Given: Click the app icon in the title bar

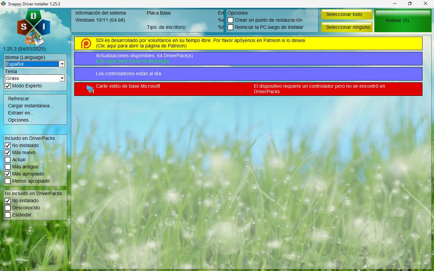Looking at the screenshot, I should (x=4, y=4).
